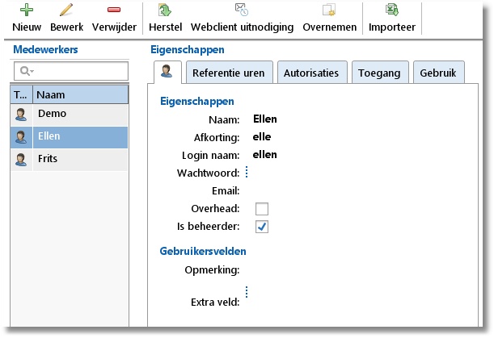The height and width of the screenshot is (338, 494).
Task: Click the red Verwijder minus icon
Action: [x=114, y=10]
